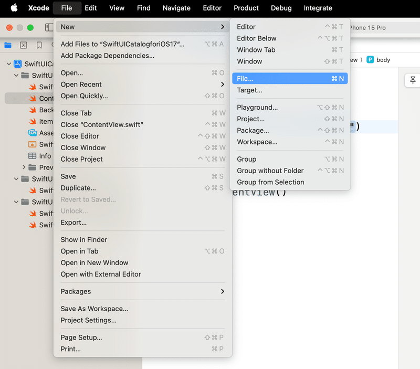The image size is (420, 369).
Task: Choose Editor Below item
Action: pyautogui.click(x=290, y=38)
